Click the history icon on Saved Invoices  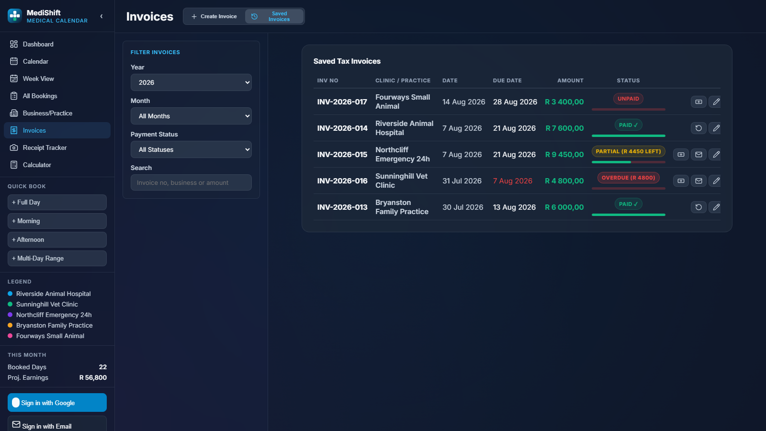point(254,16)
